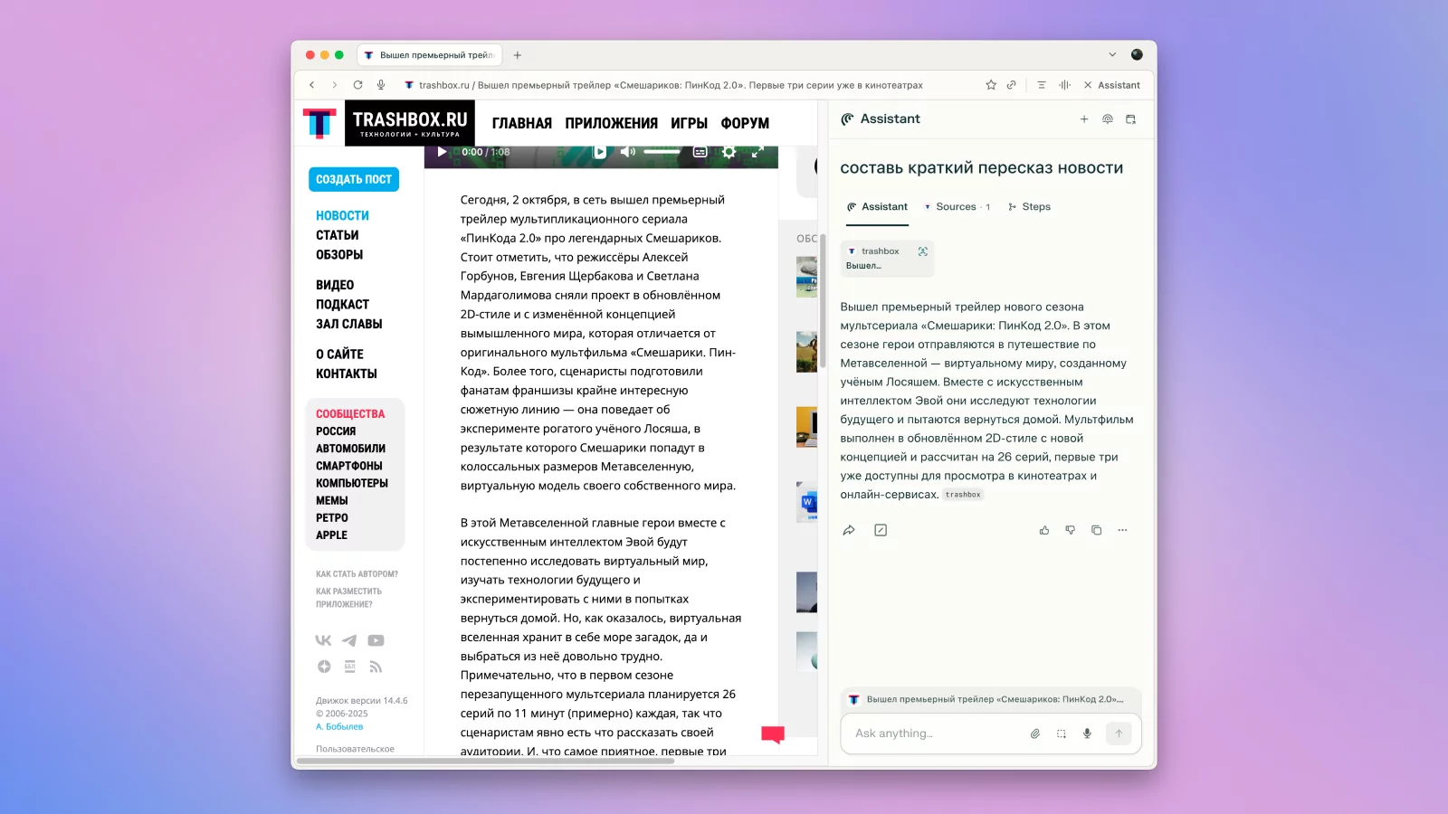Start a new Assistant chat with the plus icon
The image size is (1448, 814).
(1083, 119)
